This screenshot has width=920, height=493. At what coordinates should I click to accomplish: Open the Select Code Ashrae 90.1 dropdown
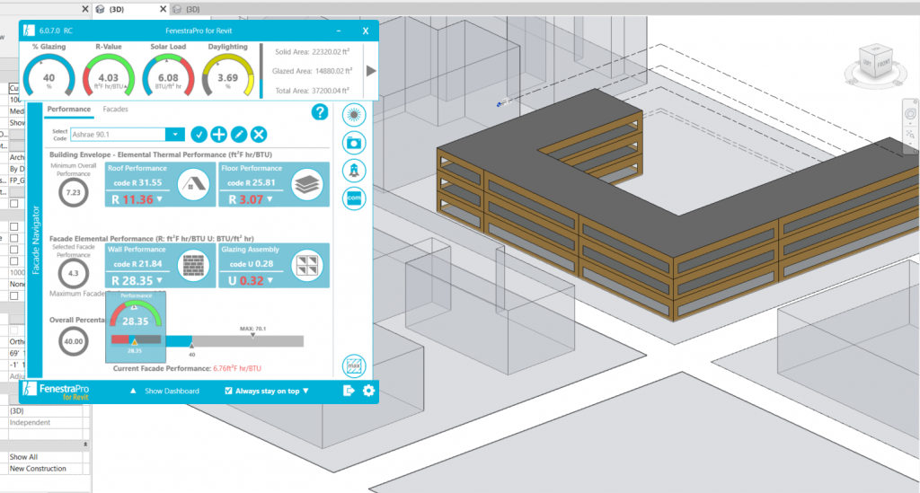[175, 134]
